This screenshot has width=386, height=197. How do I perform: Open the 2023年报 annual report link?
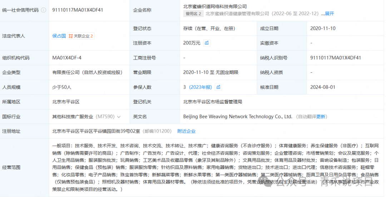[201, 87]
